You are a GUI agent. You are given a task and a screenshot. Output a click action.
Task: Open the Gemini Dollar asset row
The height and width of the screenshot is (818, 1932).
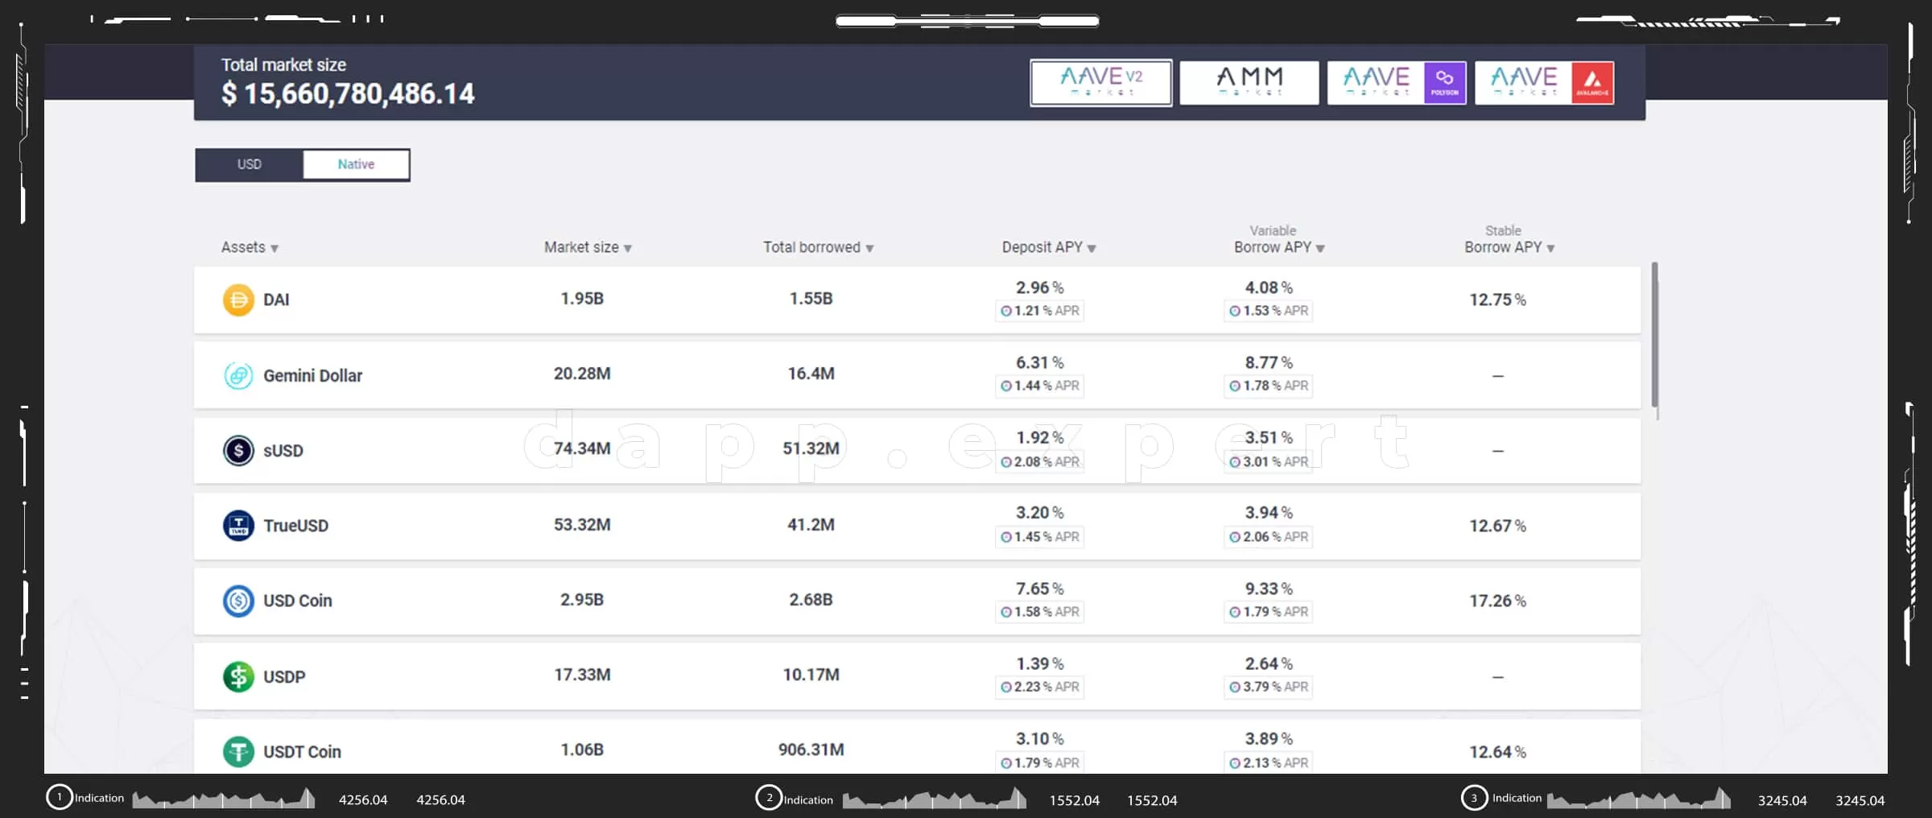[917, 375]
